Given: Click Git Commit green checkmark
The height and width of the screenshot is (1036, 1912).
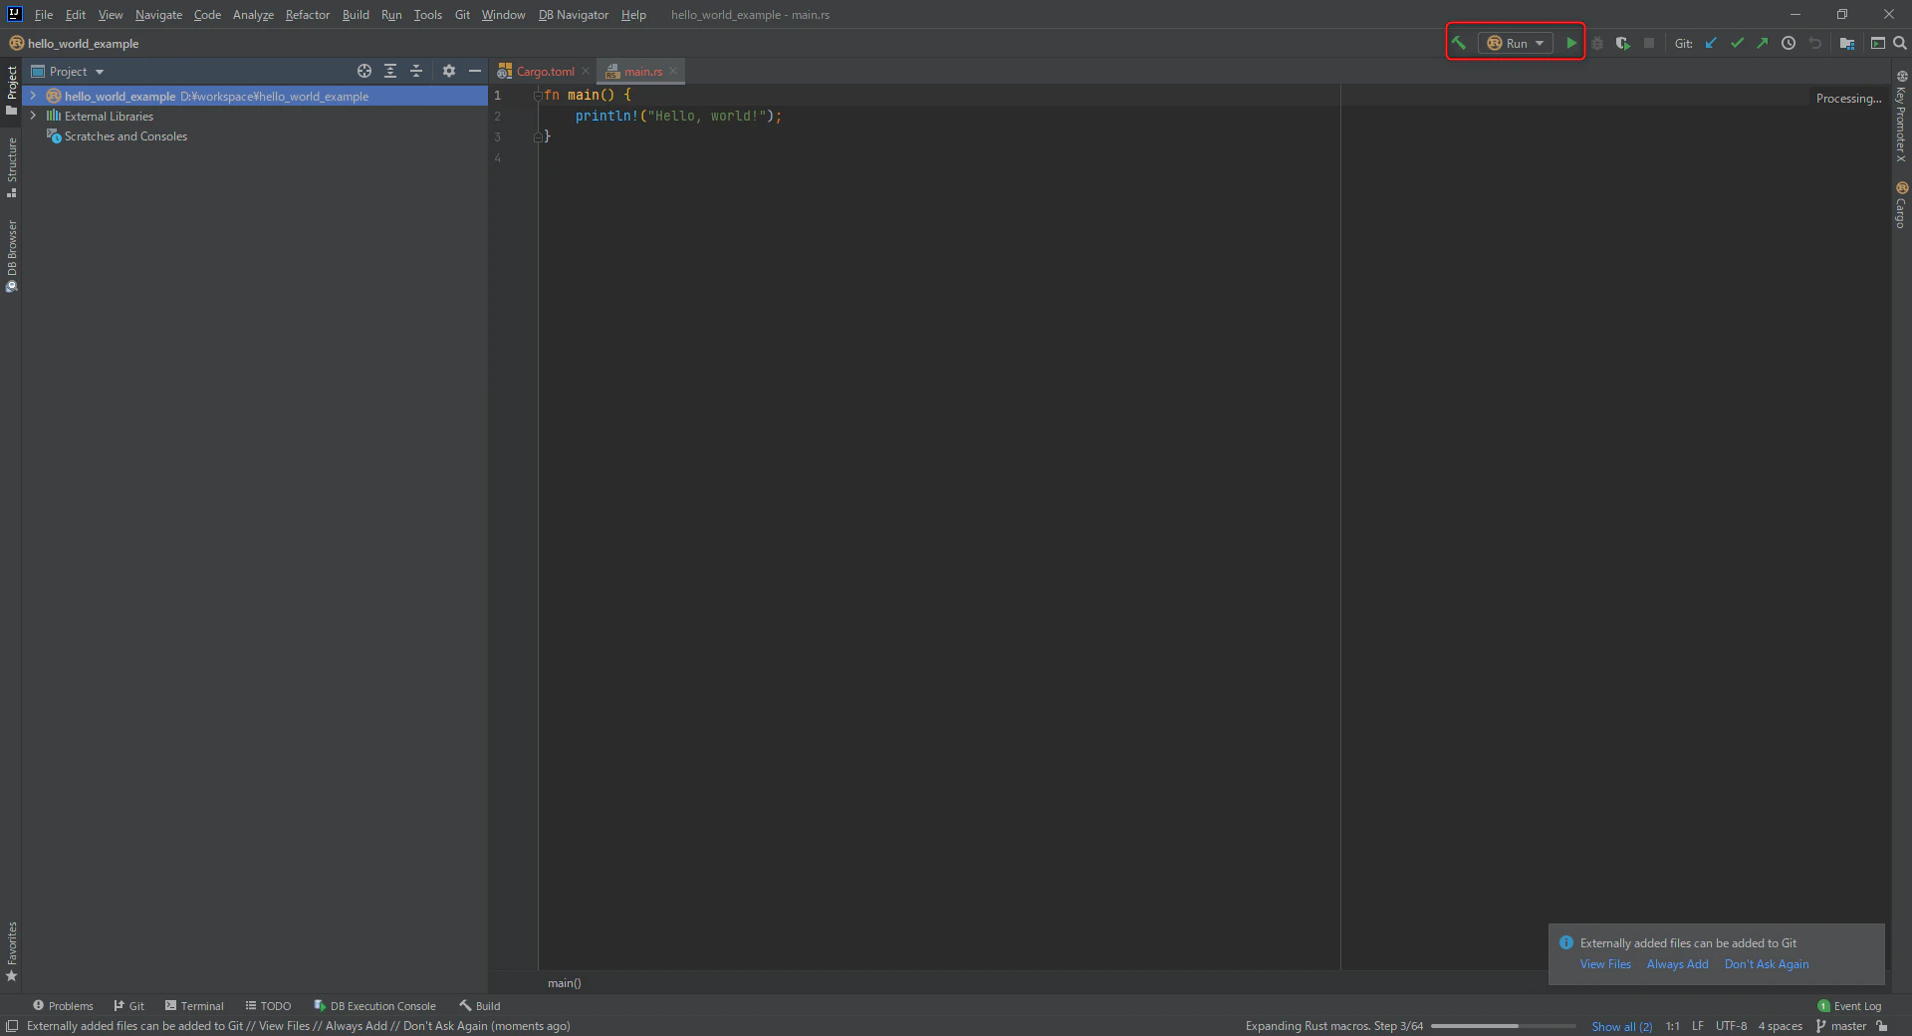Looking at the screenshot, I should tap(1737, 43).
